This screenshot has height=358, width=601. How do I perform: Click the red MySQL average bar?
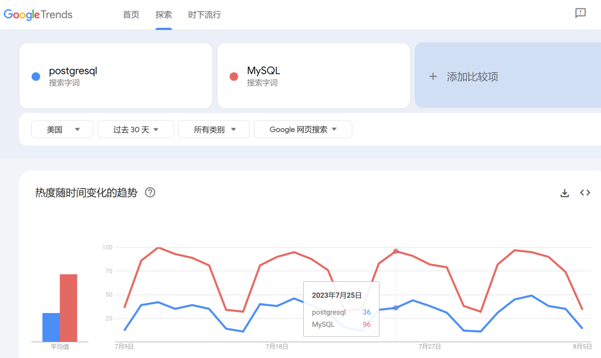tap(68, 308)
